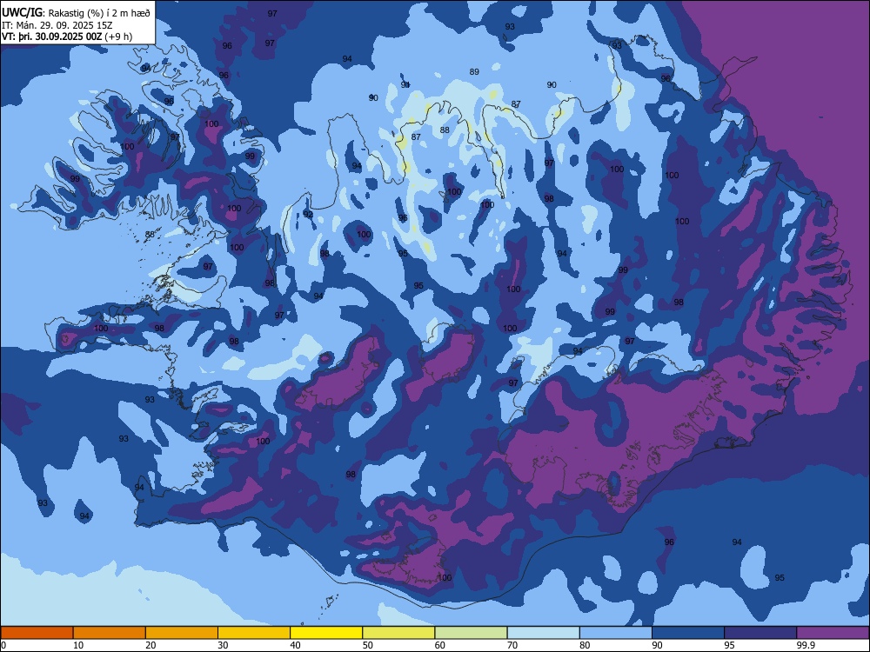Click the bright yellow 40–50 legend swatch
Viewport: 870px width, 652px height.
[326, 633]
